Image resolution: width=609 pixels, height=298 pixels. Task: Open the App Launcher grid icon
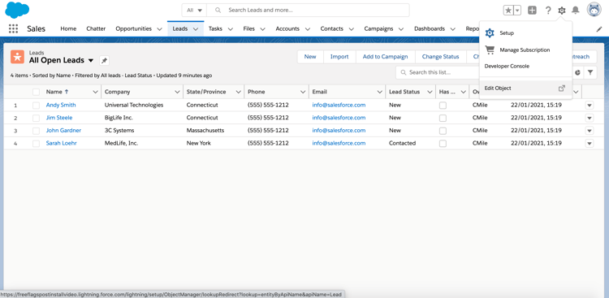pyautogui.click(x=13, y=28)
